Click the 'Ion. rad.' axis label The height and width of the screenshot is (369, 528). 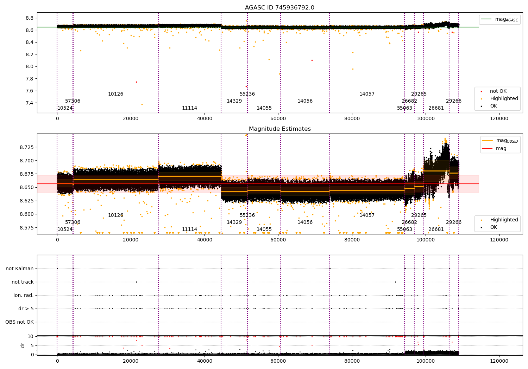tap(24, 295)
